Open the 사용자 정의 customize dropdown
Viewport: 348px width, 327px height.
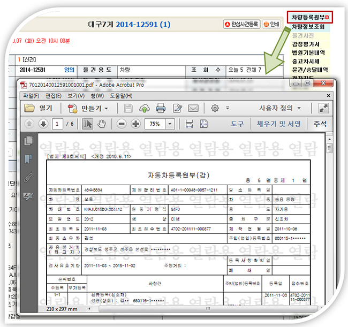coord(283,108)
